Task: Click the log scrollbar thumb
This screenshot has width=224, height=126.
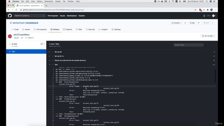Action: click(215, 76)
